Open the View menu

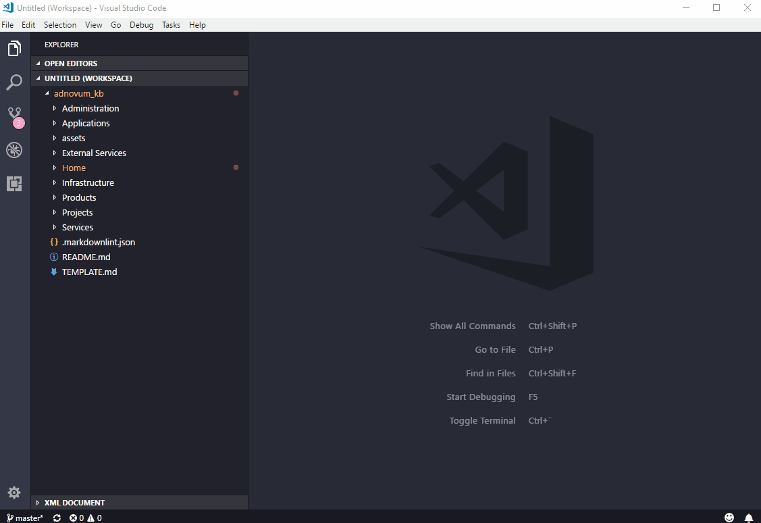(x=93, y=25)
